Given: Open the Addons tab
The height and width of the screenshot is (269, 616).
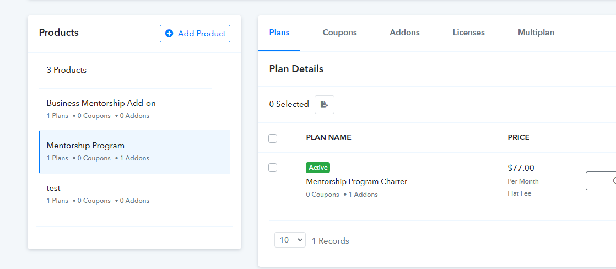Looking at the screenshot, I should click(x=404, y=33).
